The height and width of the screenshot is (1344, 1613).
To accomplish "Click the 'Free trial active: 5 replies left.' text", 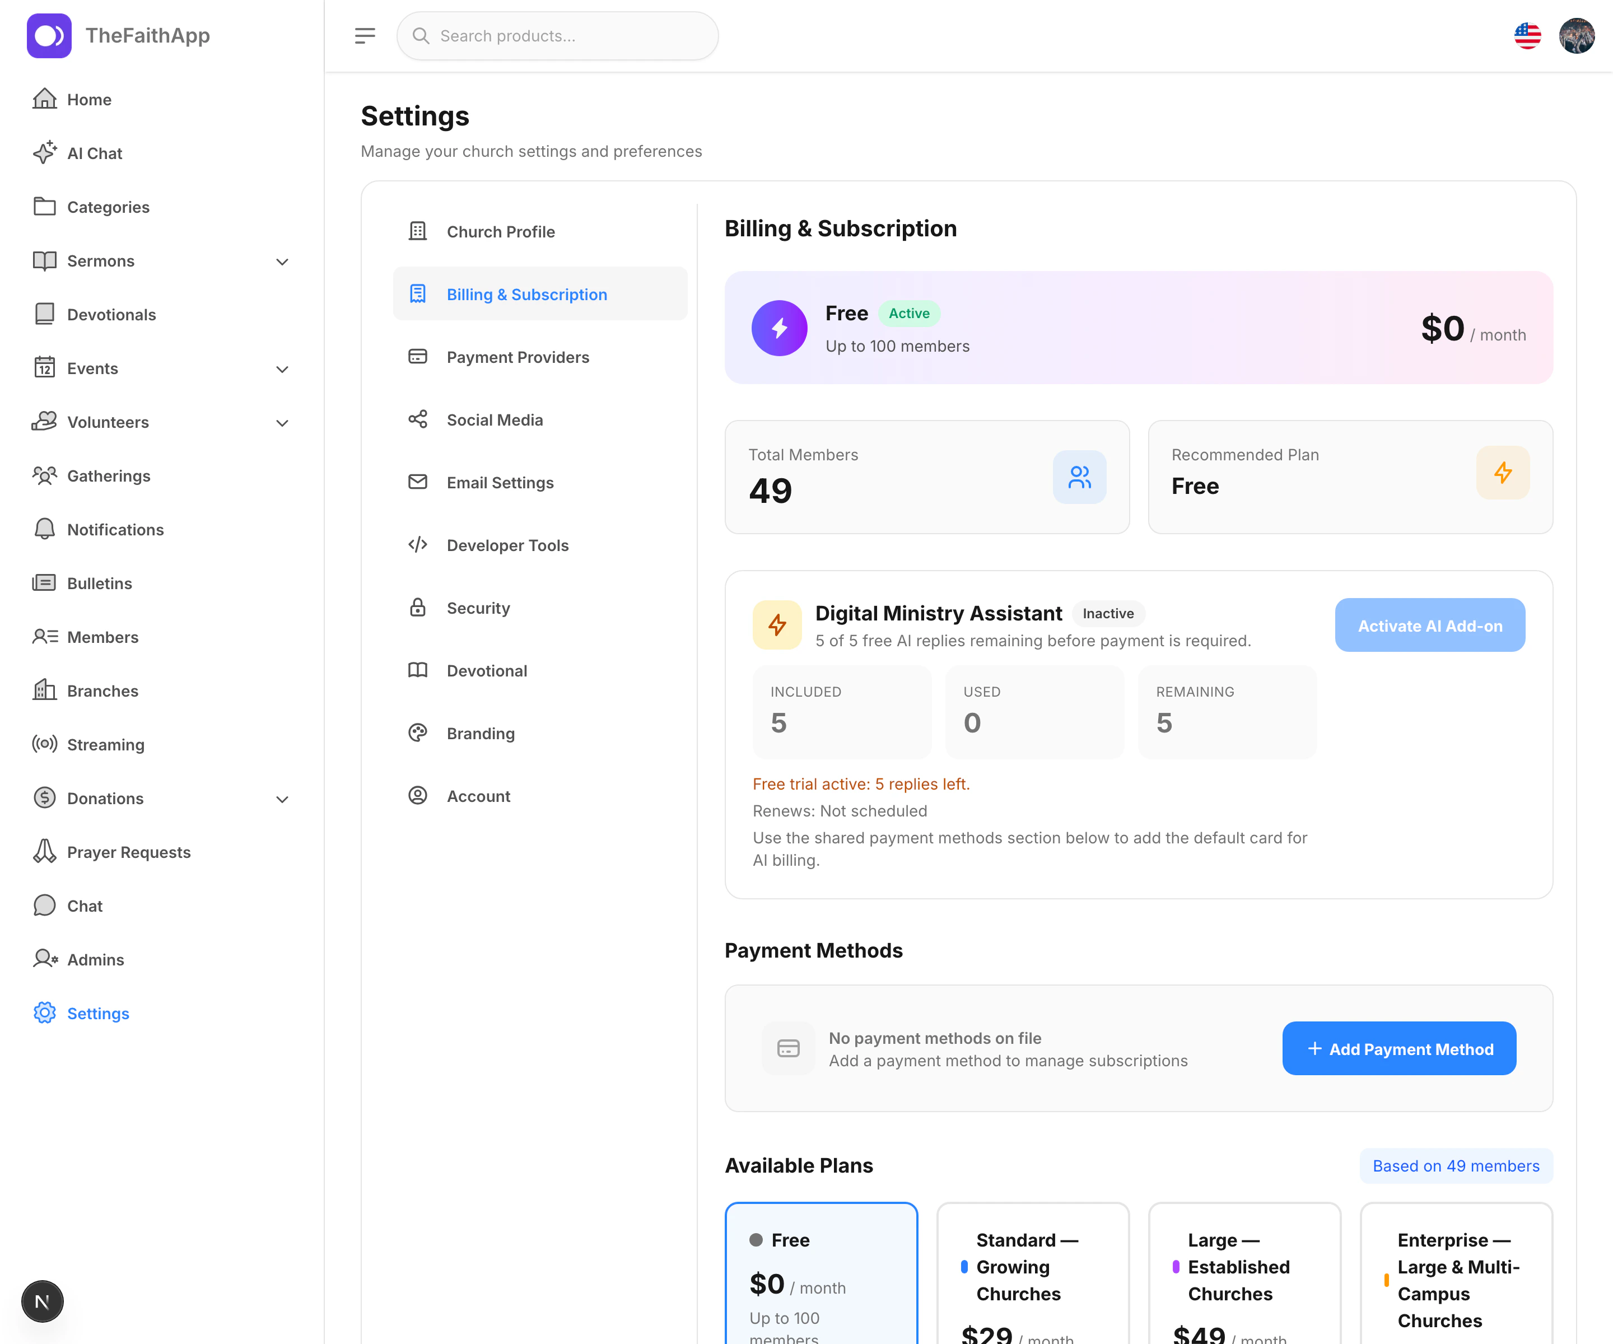I will click(860, 783).
